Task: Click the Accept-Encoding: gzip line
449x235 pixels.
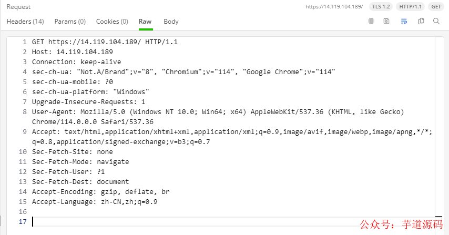Action: tap(101, 192)
